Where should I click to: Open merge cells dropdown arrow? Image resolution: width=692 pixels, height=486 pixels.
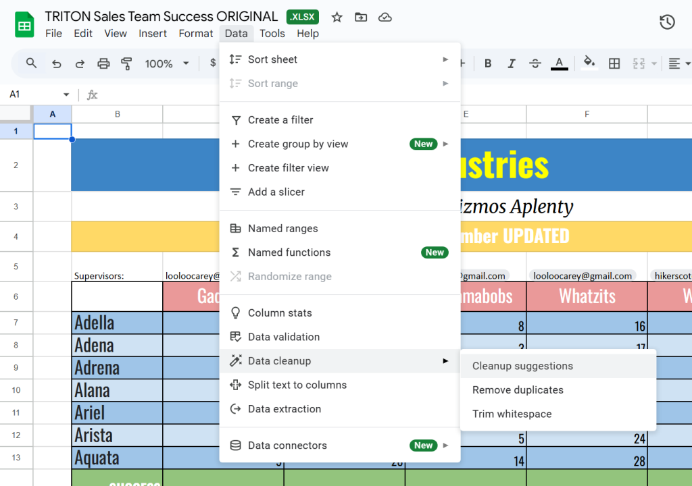pos(654,63)
